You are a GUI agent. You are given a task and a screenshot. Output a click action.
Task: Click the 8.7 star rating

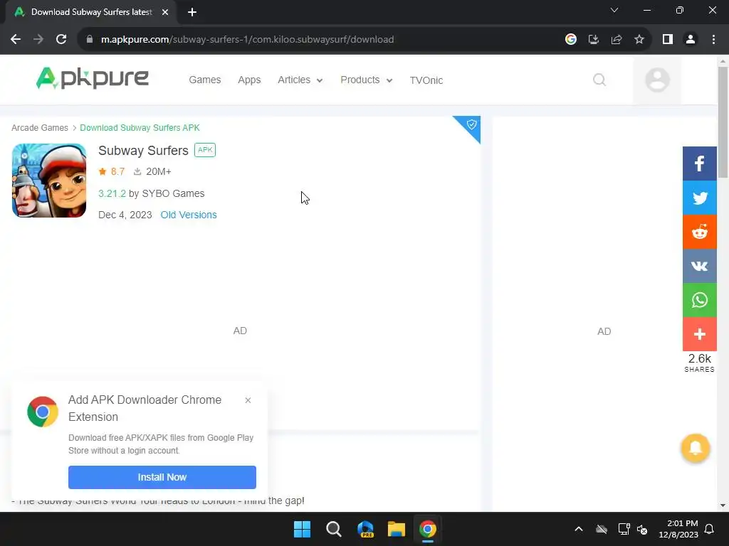[x=112, y=172]
